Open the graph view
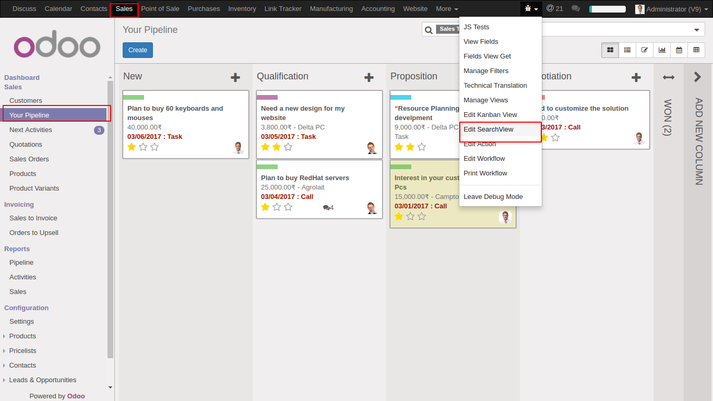 (662, 50)
